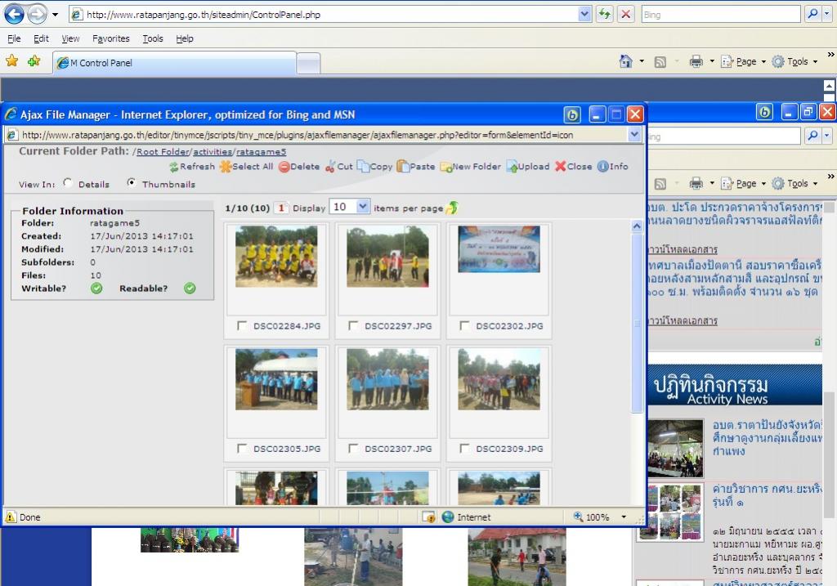Viewport: 837px width, 586px height.
Task: Open Favorites Center star icon
Action: 11,61
